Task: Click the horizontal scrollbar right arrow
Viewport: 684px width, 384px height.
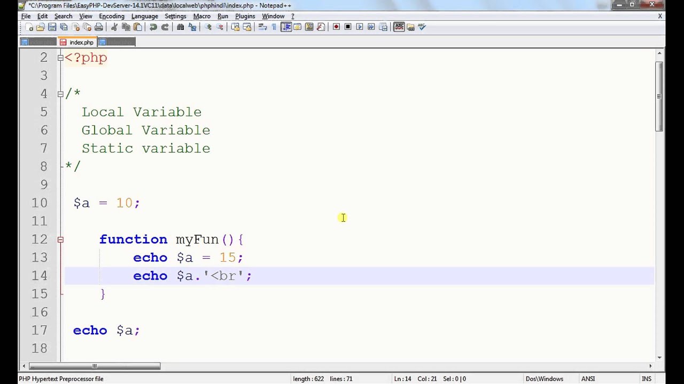Action: coord(650,366)
